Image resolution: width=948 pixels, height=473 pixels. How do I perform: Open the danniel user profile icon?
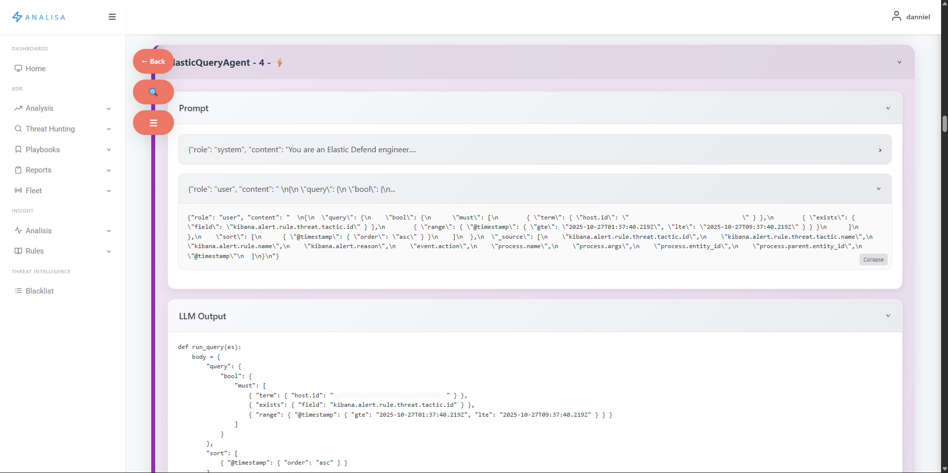point(897,16)
